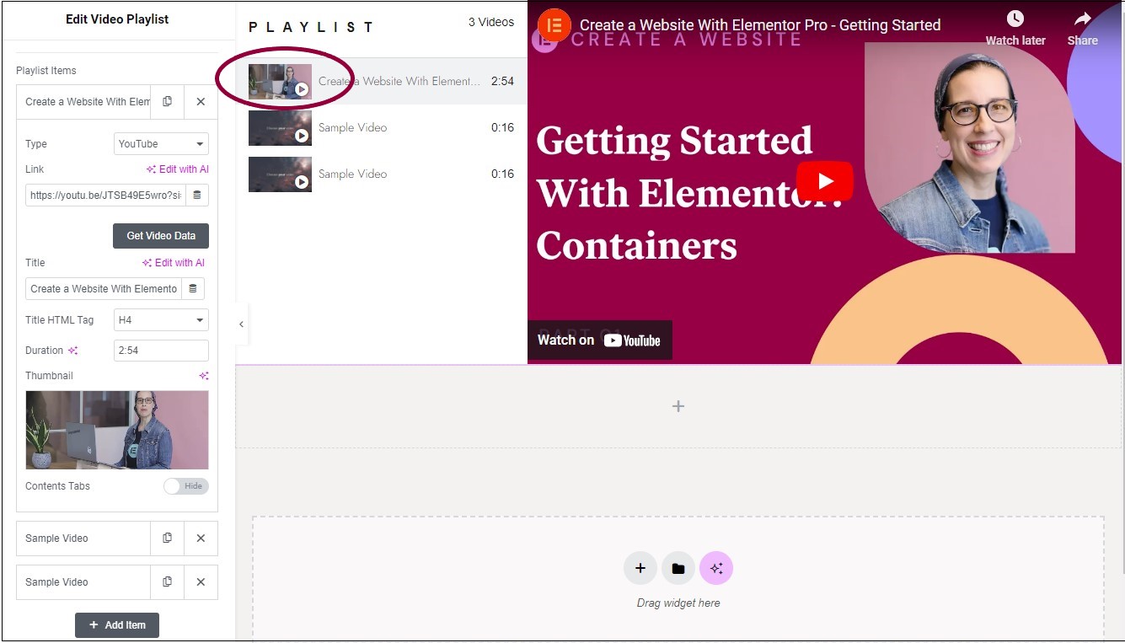Click the Share arrow icon on the video

click(1083, 19)
